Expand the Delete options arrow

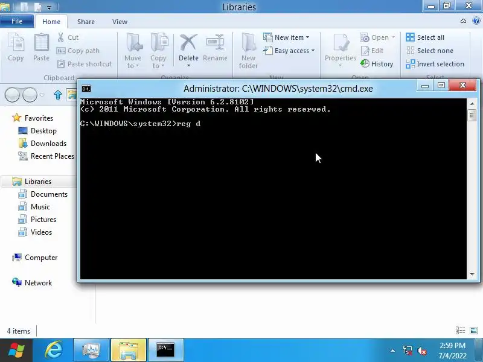pyautogui.click(x=188, y=66)
